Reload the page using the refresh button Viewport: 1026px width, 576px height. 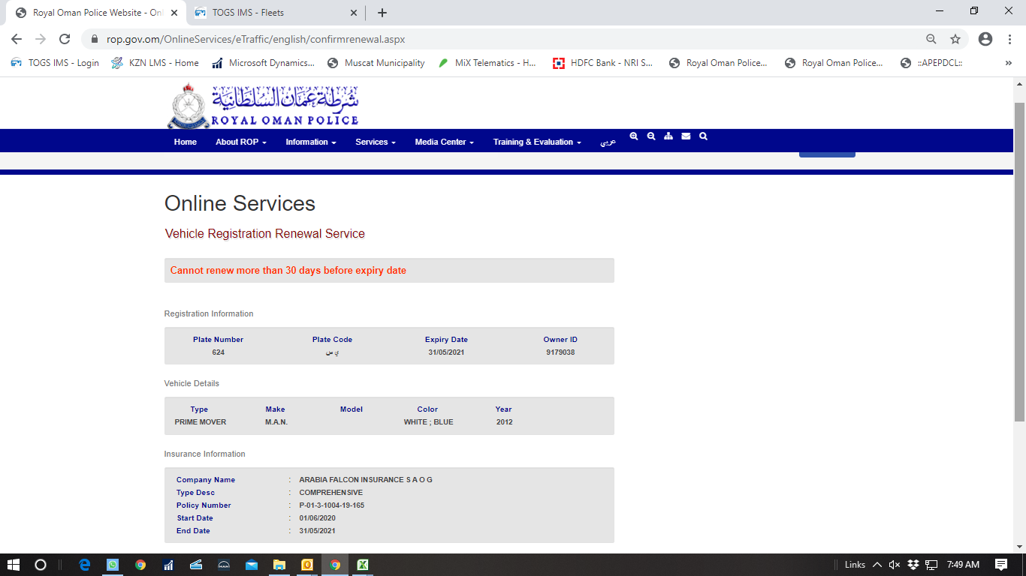coord(65,39)
